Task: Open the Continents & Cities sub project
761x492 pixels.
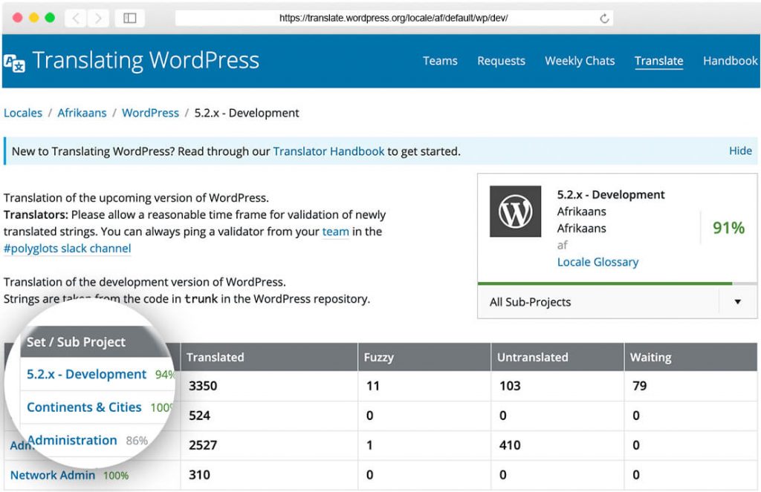Action: [84, 407]
